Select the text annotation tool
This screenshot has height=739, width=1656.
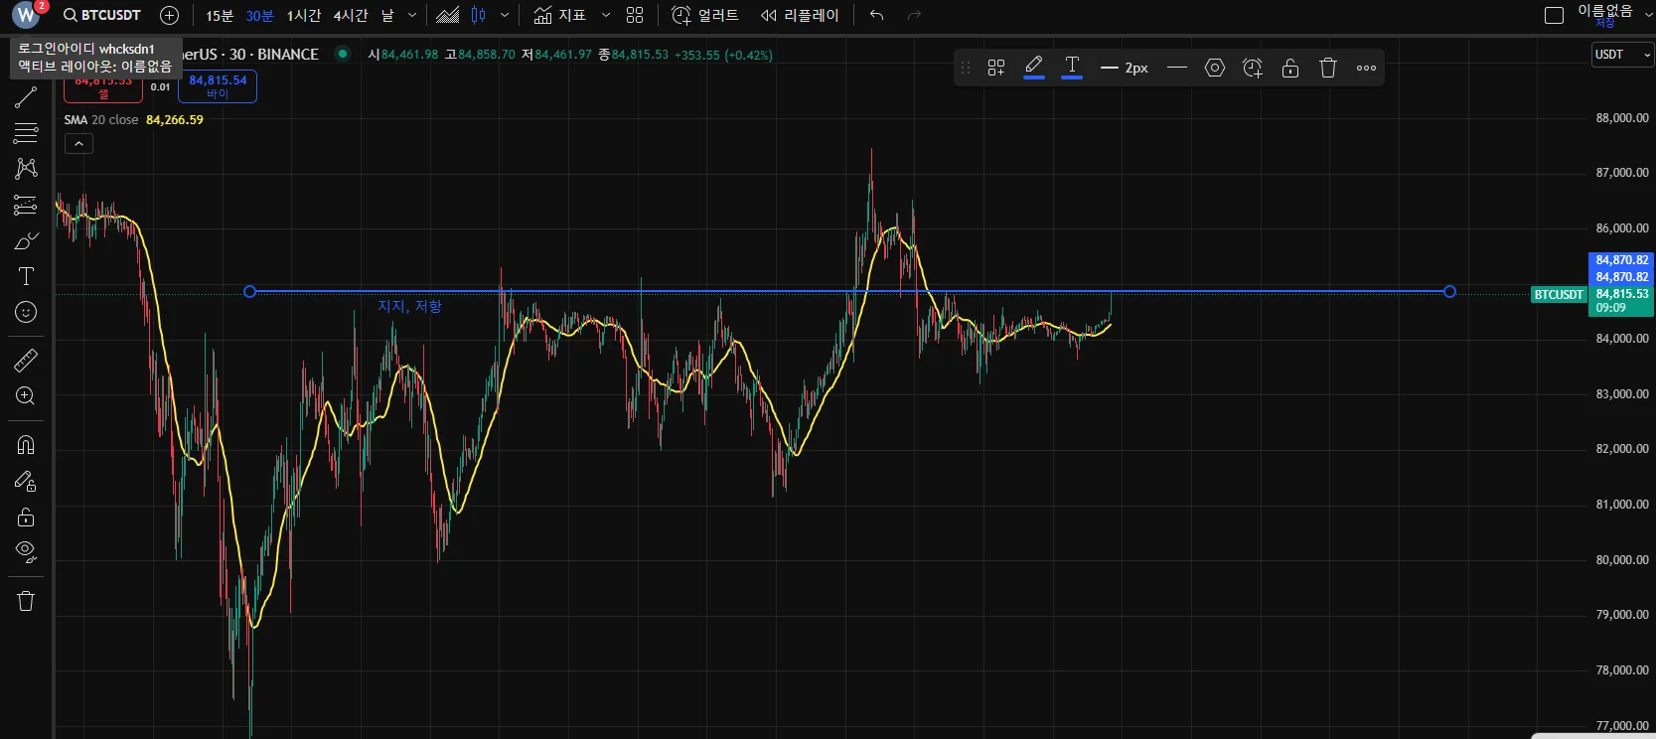pyautogui.click(x=26, y=276)
